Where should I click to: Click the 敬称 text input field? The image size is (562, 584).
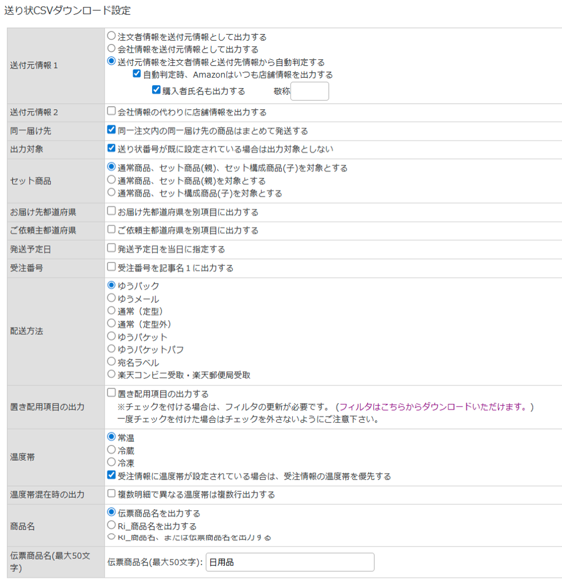[x=309, y=91]
